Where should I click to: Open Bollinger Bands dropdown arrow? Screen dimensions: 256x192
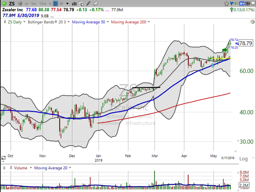point(69,22)
